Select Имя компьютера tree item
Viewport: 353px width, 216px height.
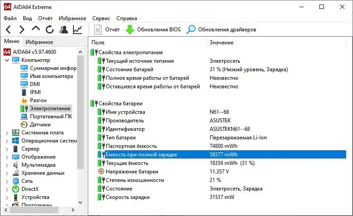[x=52, y=76]
